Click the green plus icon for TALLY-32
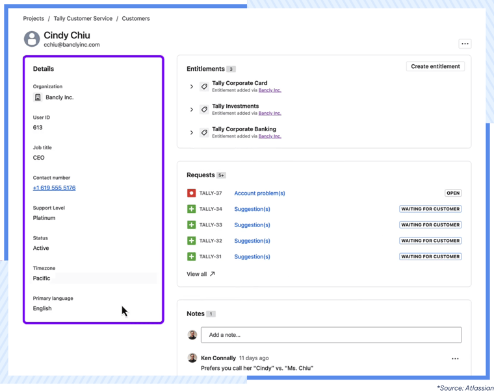Screen dimensions: 494x392 coord(191,241)
